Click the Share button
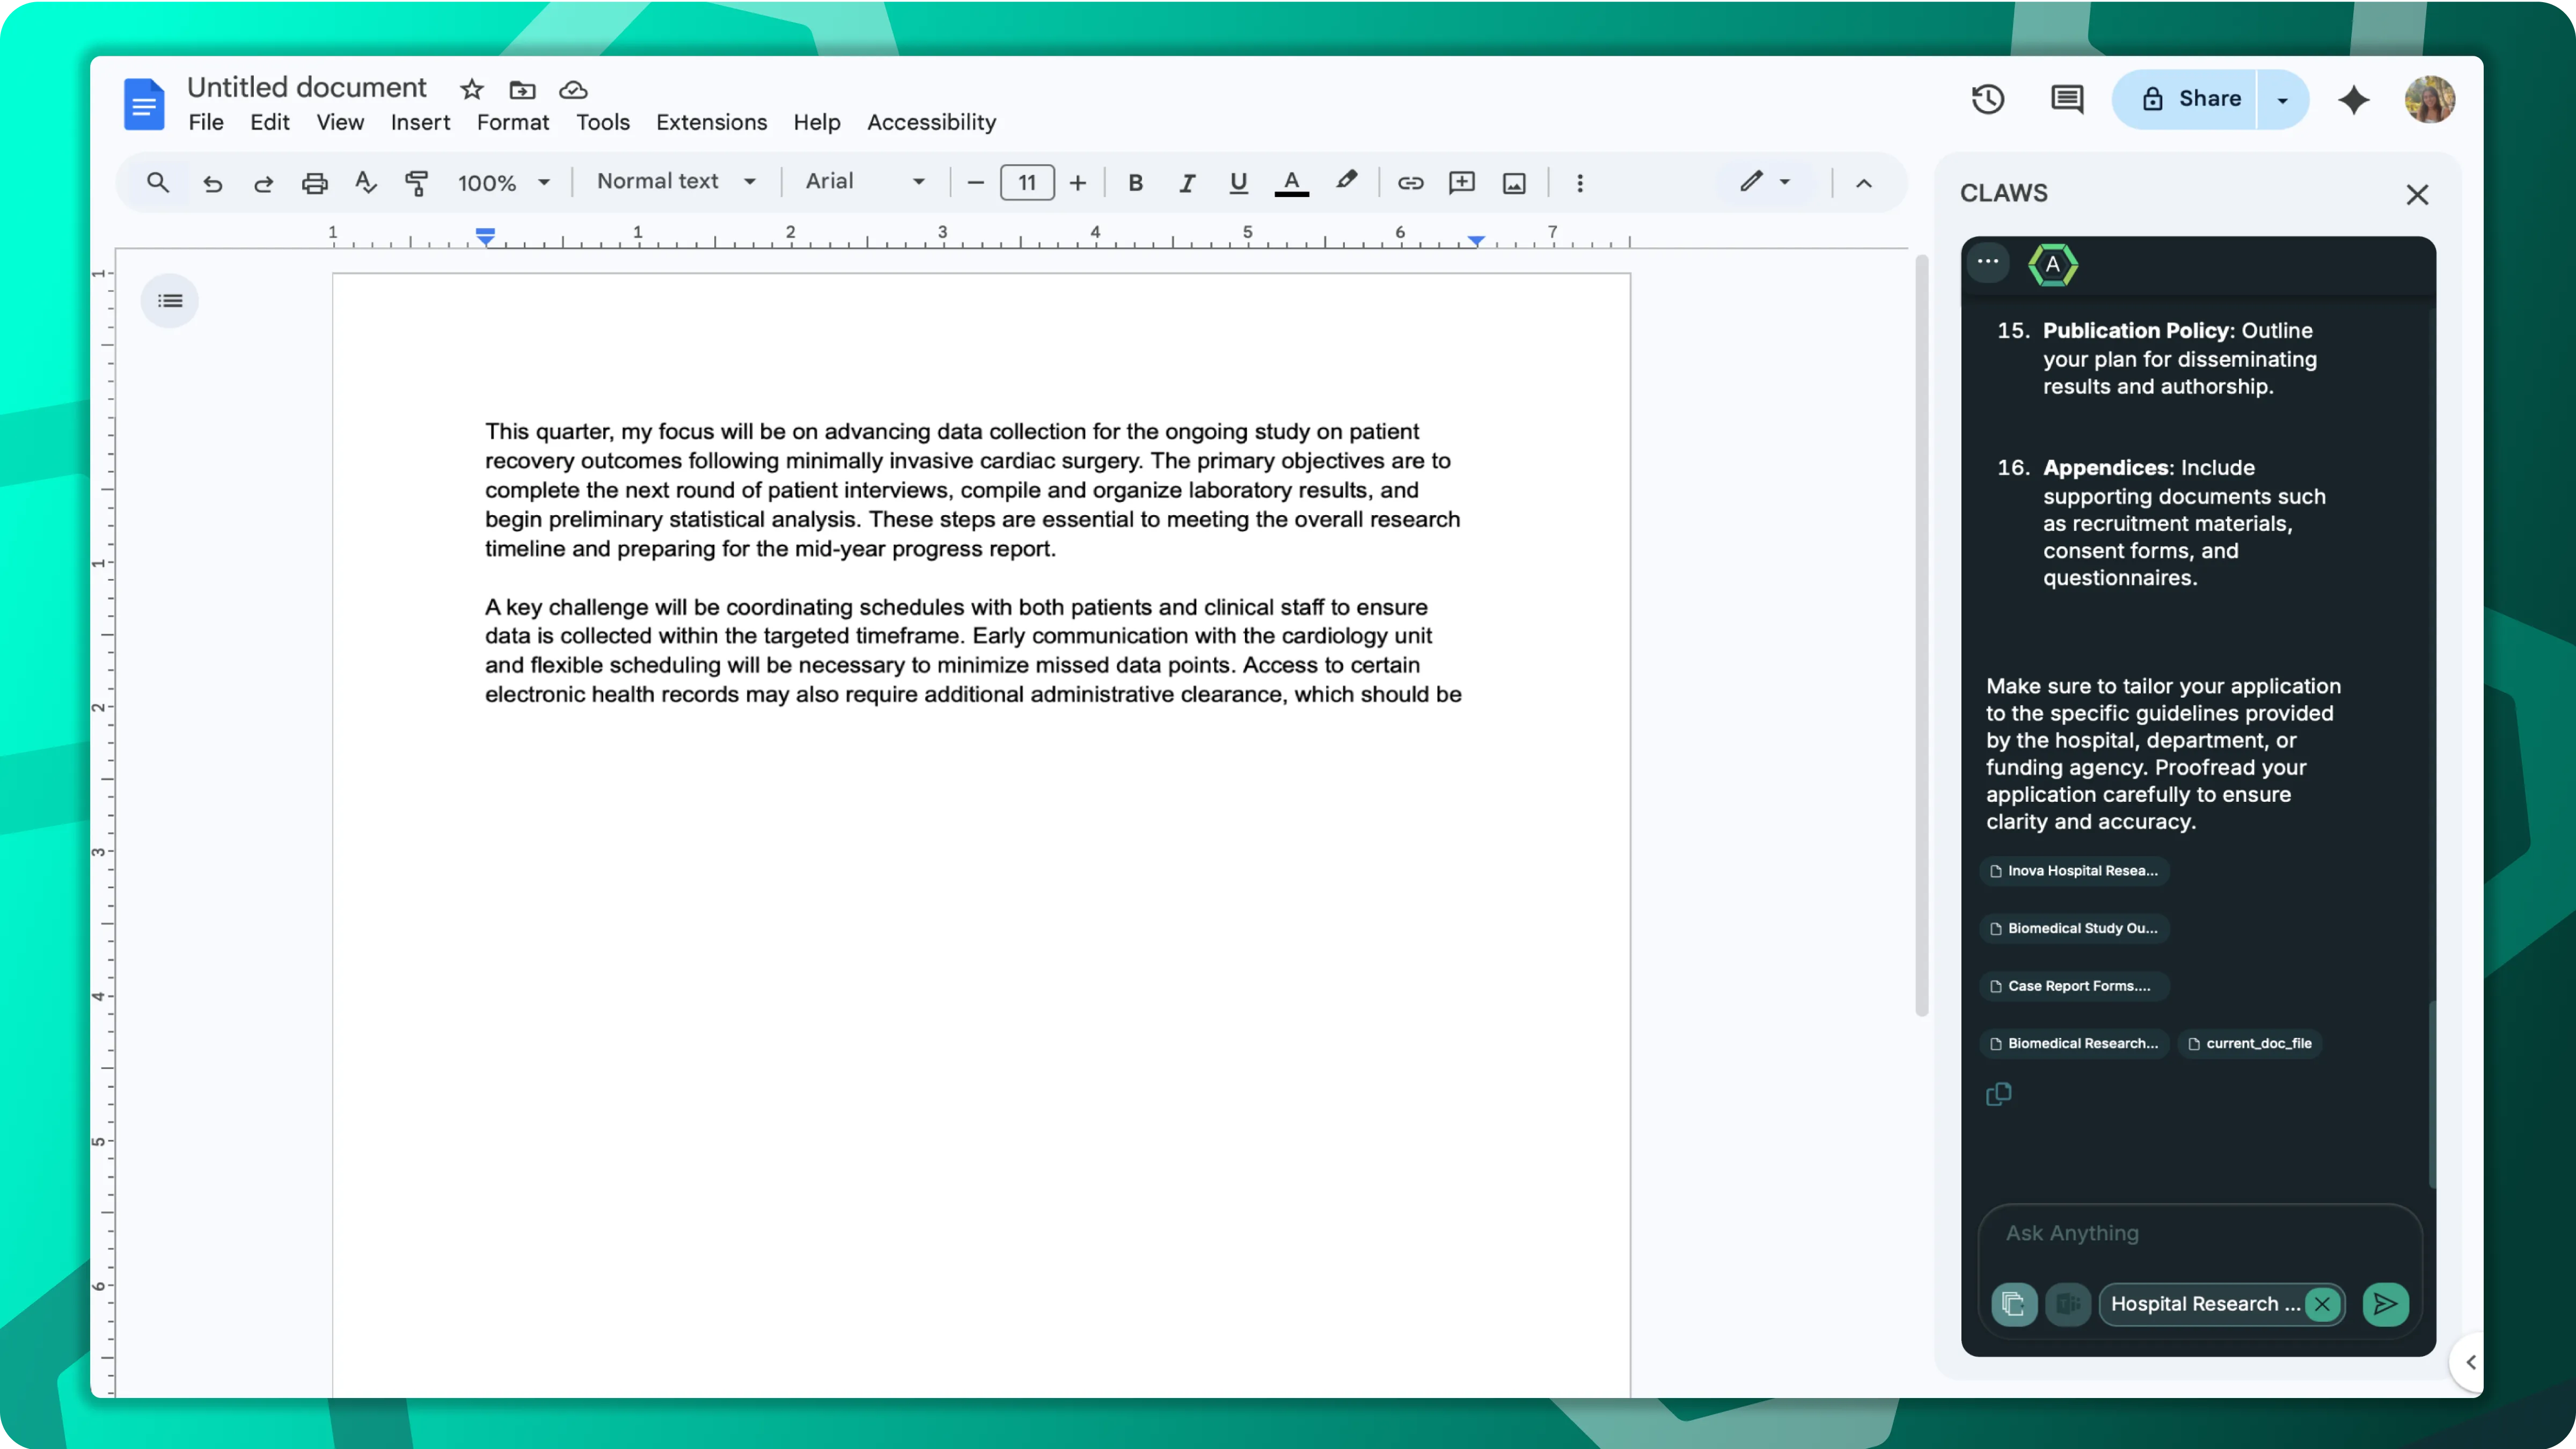Screen dimensions: 2576x1449 tap(2190, 99)
